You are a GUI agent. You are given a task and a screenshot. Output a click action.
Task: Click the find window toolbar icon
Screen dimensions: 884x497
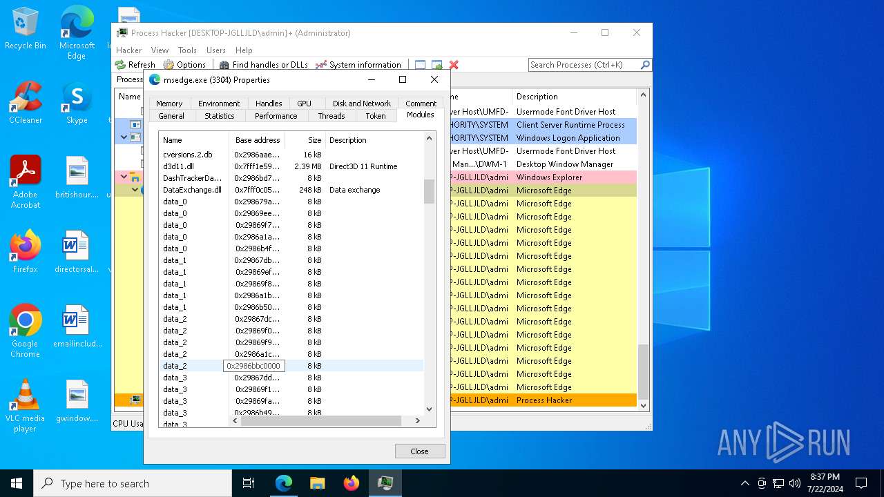coord(420,64)
